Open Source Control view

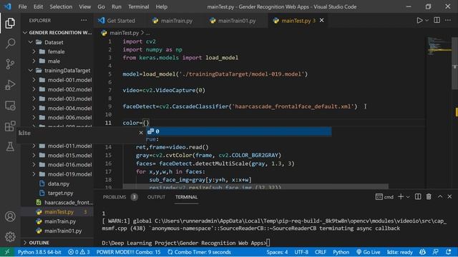pos(10,64)
